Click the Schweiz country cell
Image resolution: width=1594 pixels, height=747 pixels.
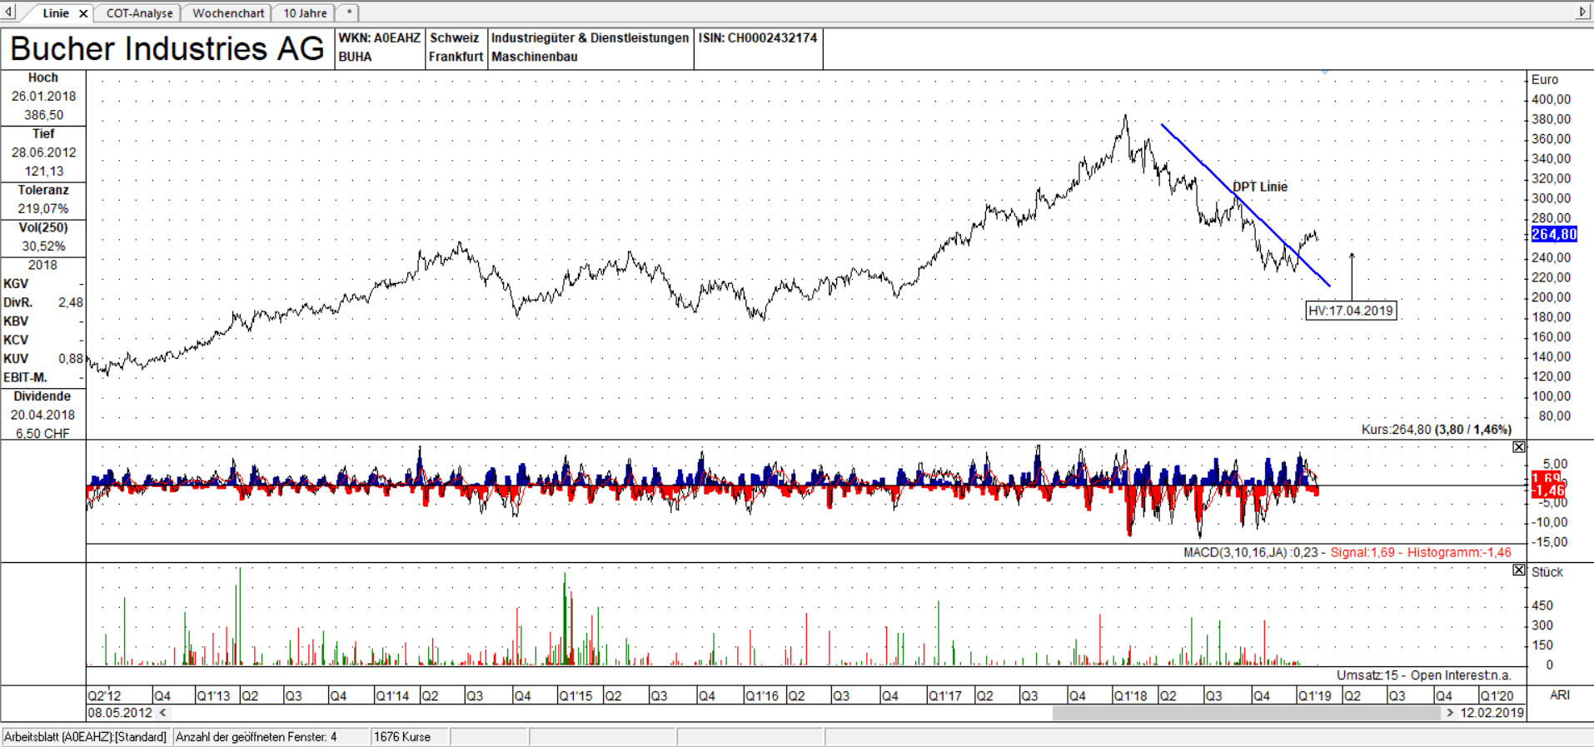pyautogui.click(x=455, y=38)
